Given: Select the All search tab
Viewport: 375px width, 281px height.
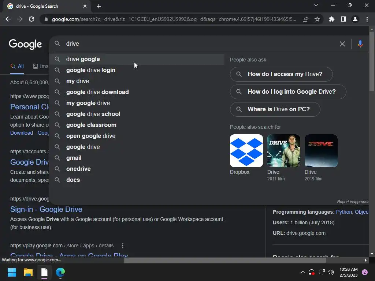Looking at the screenshot, I should [17, 67].
